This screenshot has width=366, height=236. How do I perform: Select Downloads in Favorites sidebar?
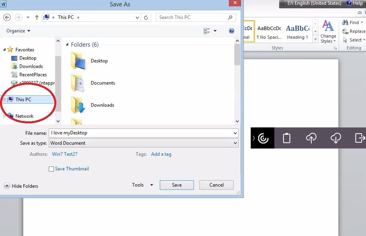(31, 66)
